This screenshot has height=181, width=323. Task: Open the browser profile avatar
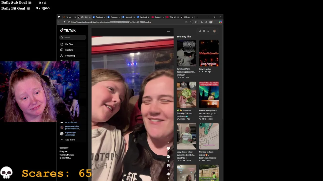[x=211, y=22]
